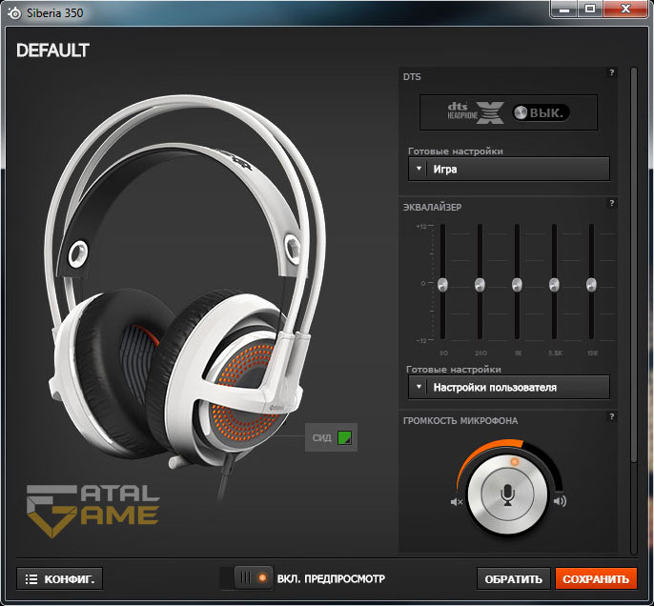Toggle the DTS Headphone:X switch (ВЫК.)
The image size is (654, 606).
[x=541, y=112]
